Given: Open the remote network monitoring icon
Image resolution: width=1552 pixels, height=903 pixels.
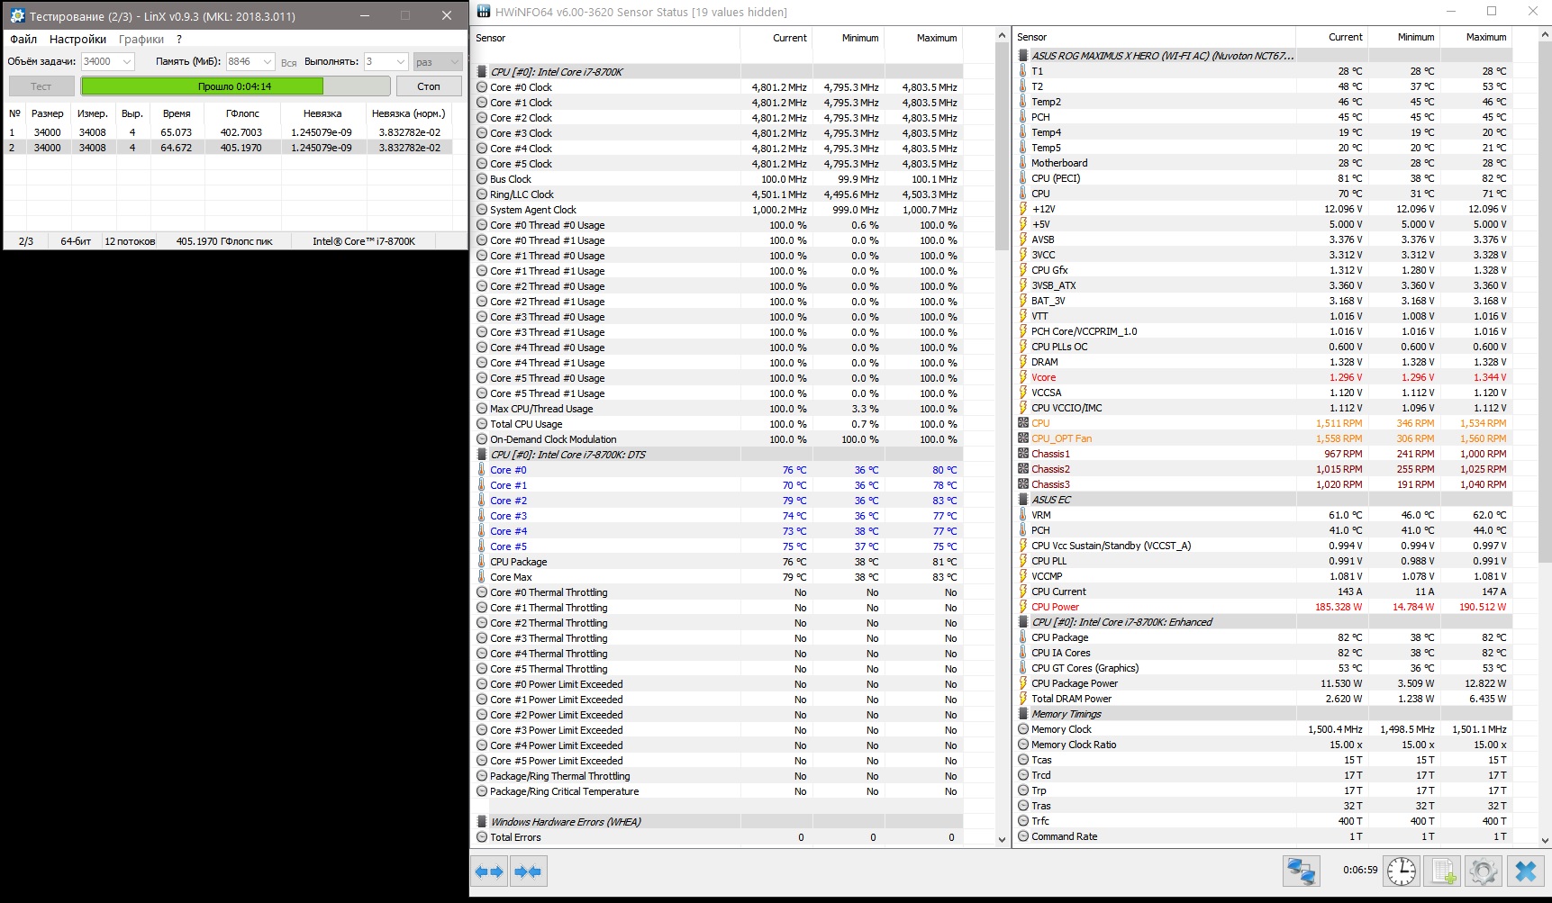Looking at the screenshot, I should (1302, 871).
